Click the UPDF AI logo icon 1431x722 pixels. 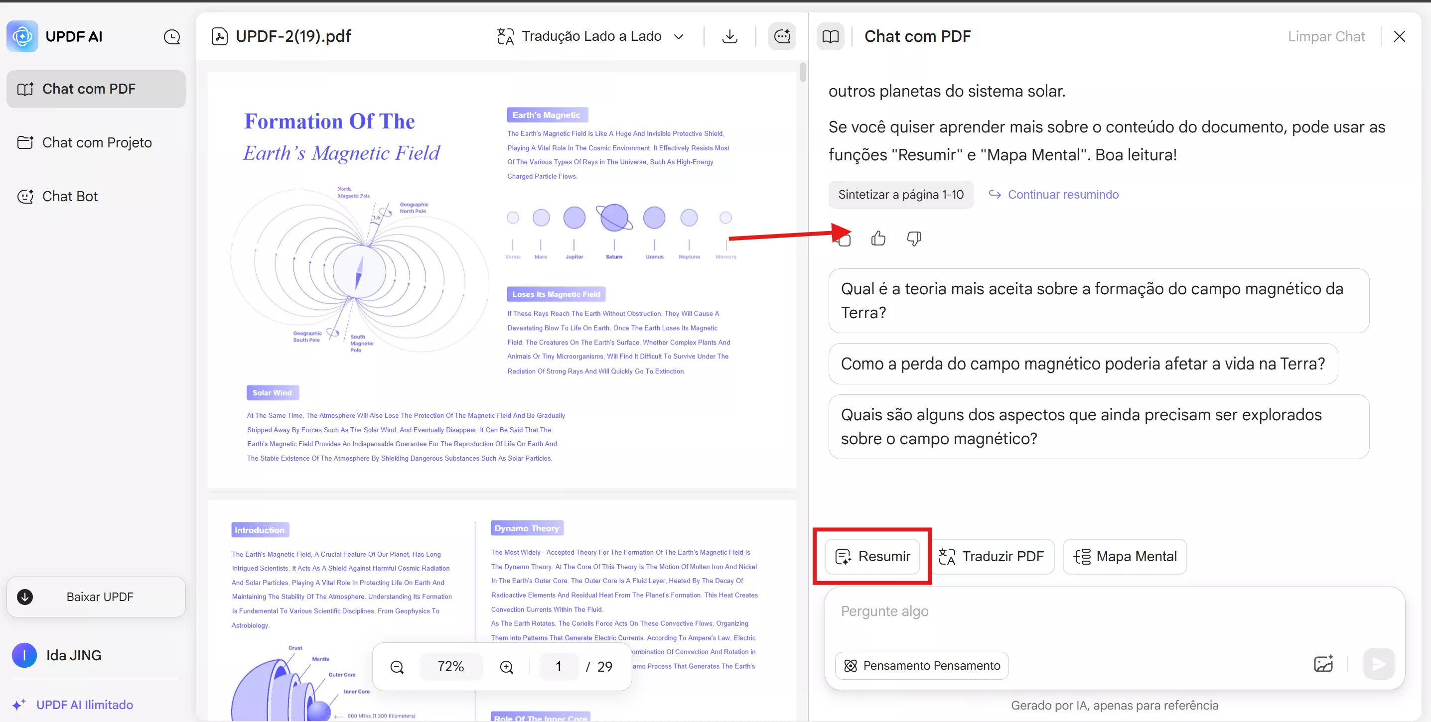pos(22,37)
